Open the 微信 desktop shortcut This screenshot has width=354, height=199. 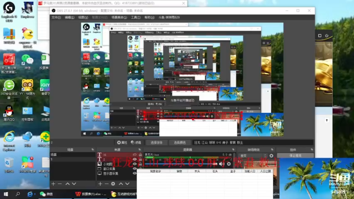27,61
